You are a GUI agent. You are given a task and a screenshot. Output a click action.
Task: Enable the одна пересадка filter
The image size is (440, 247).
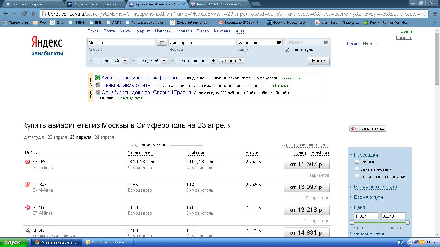pos(357,169)
